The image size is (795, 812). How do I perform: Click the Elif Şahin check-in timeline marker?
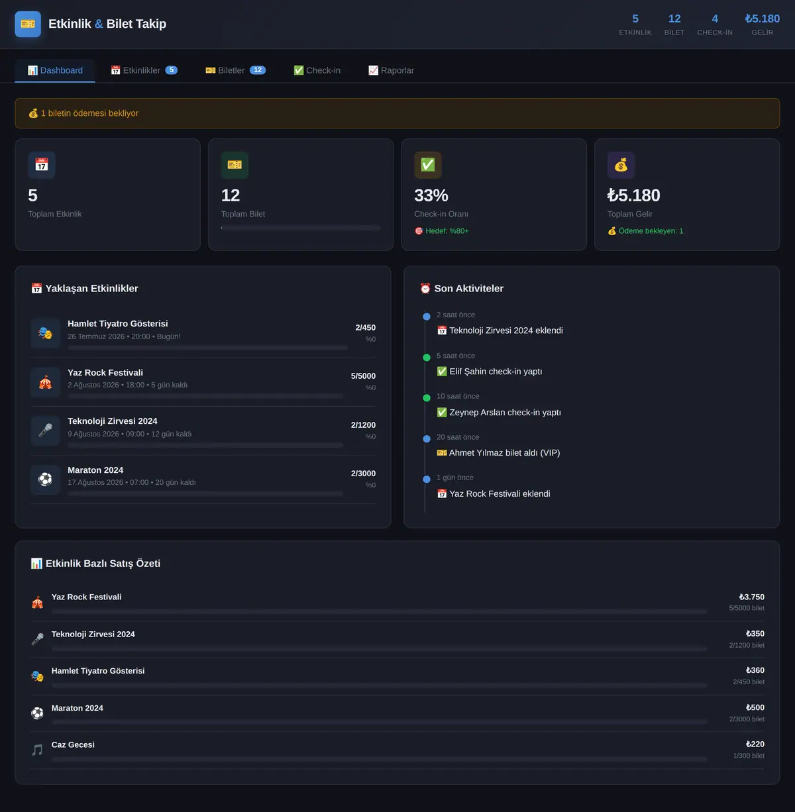(427, 358)
